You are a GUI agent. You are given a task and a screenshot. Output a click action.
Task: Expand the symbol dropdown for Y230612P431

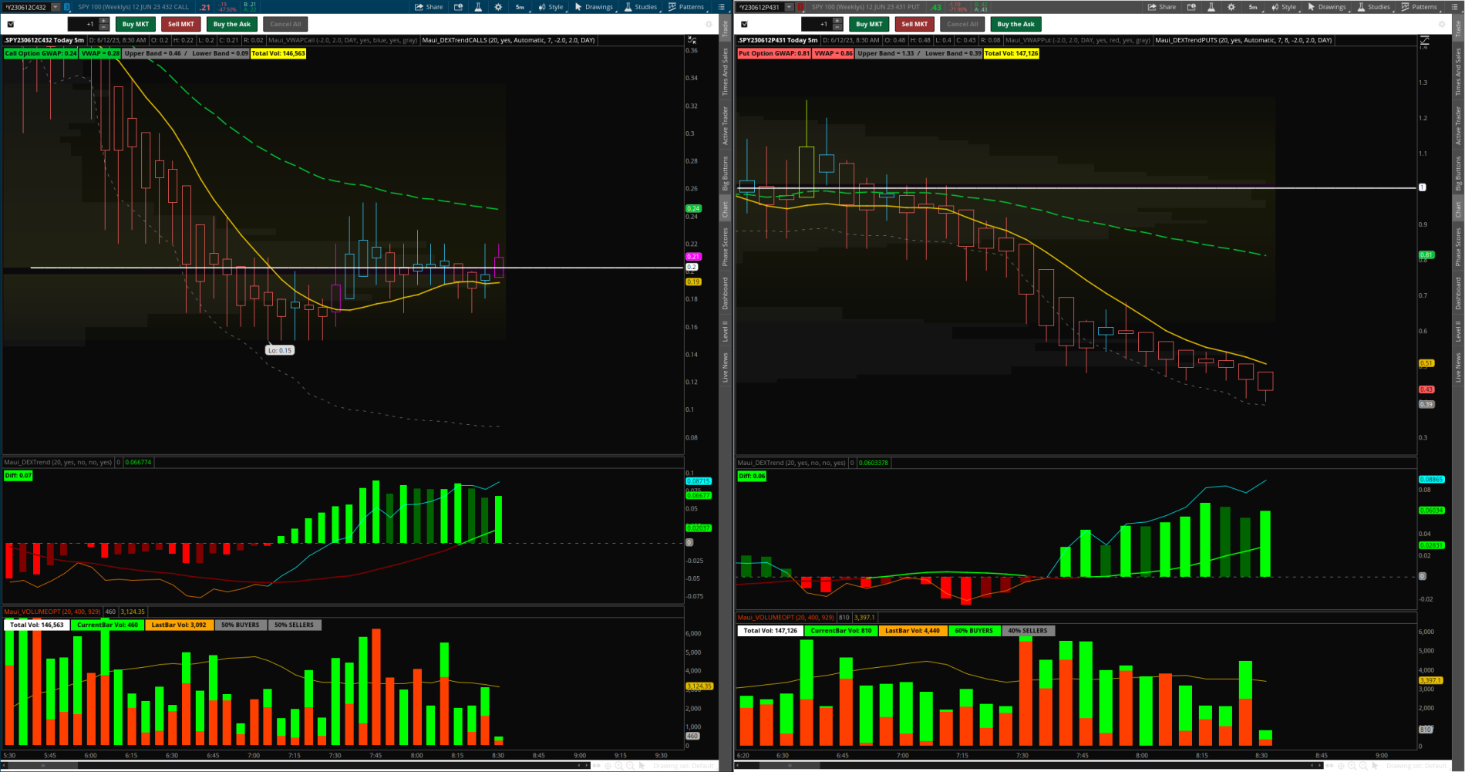pyautogui.click(x=789, y=7)
